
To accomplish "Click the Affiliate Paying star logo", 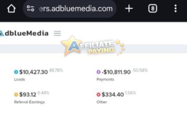I will click(x=93, y=46).
